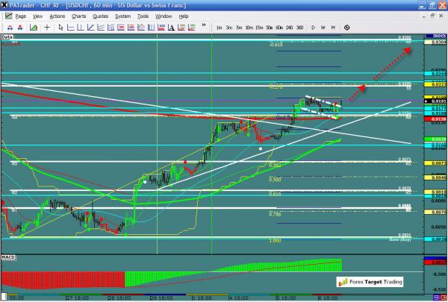This screenshot has width=448, height=302.
Task: Click the 27 18:00 time axis label
Action: pyautogui.click(x=77, y=298)
